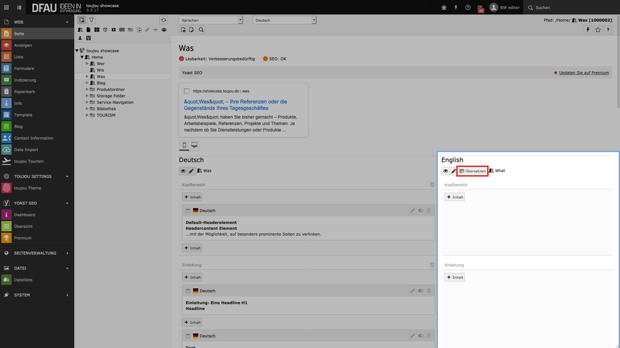Click the Übersetzen button in English column
620x348 pixels.
472,171
